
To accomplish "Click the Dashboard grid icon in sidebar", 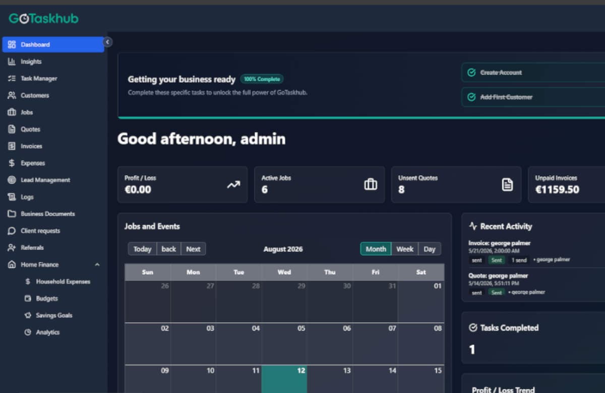I will click(x=12, y=44).
